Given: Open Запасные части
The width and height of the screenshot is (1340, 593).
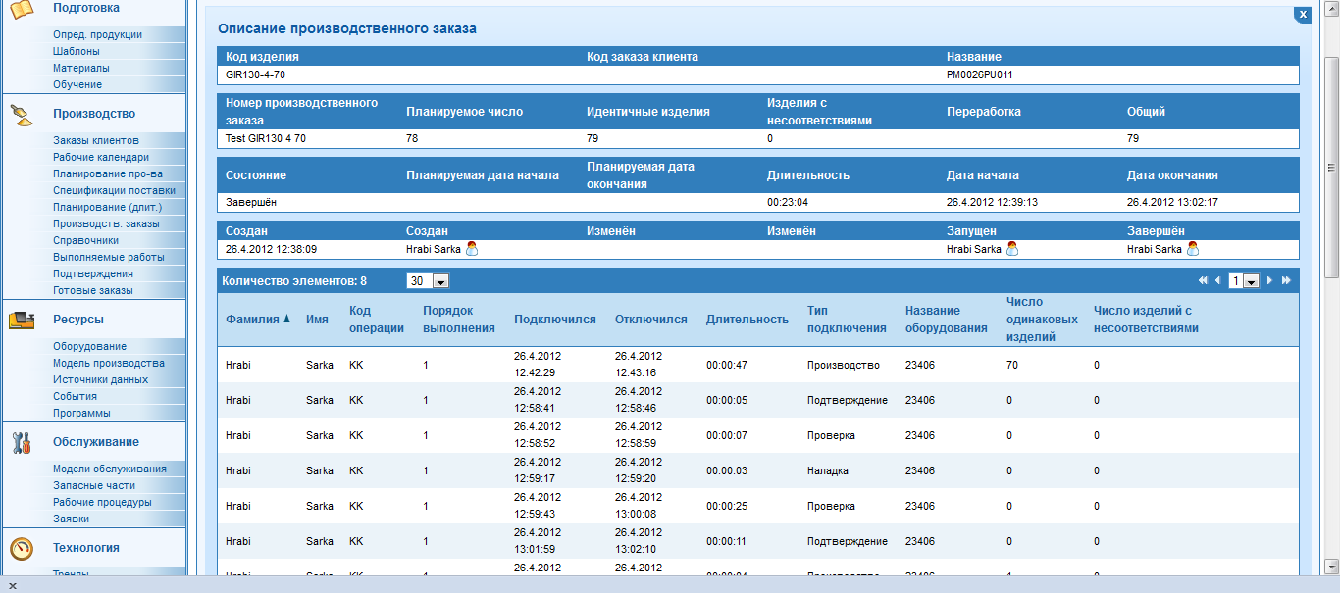Looking at the screenshot, I should pos(94,485).
